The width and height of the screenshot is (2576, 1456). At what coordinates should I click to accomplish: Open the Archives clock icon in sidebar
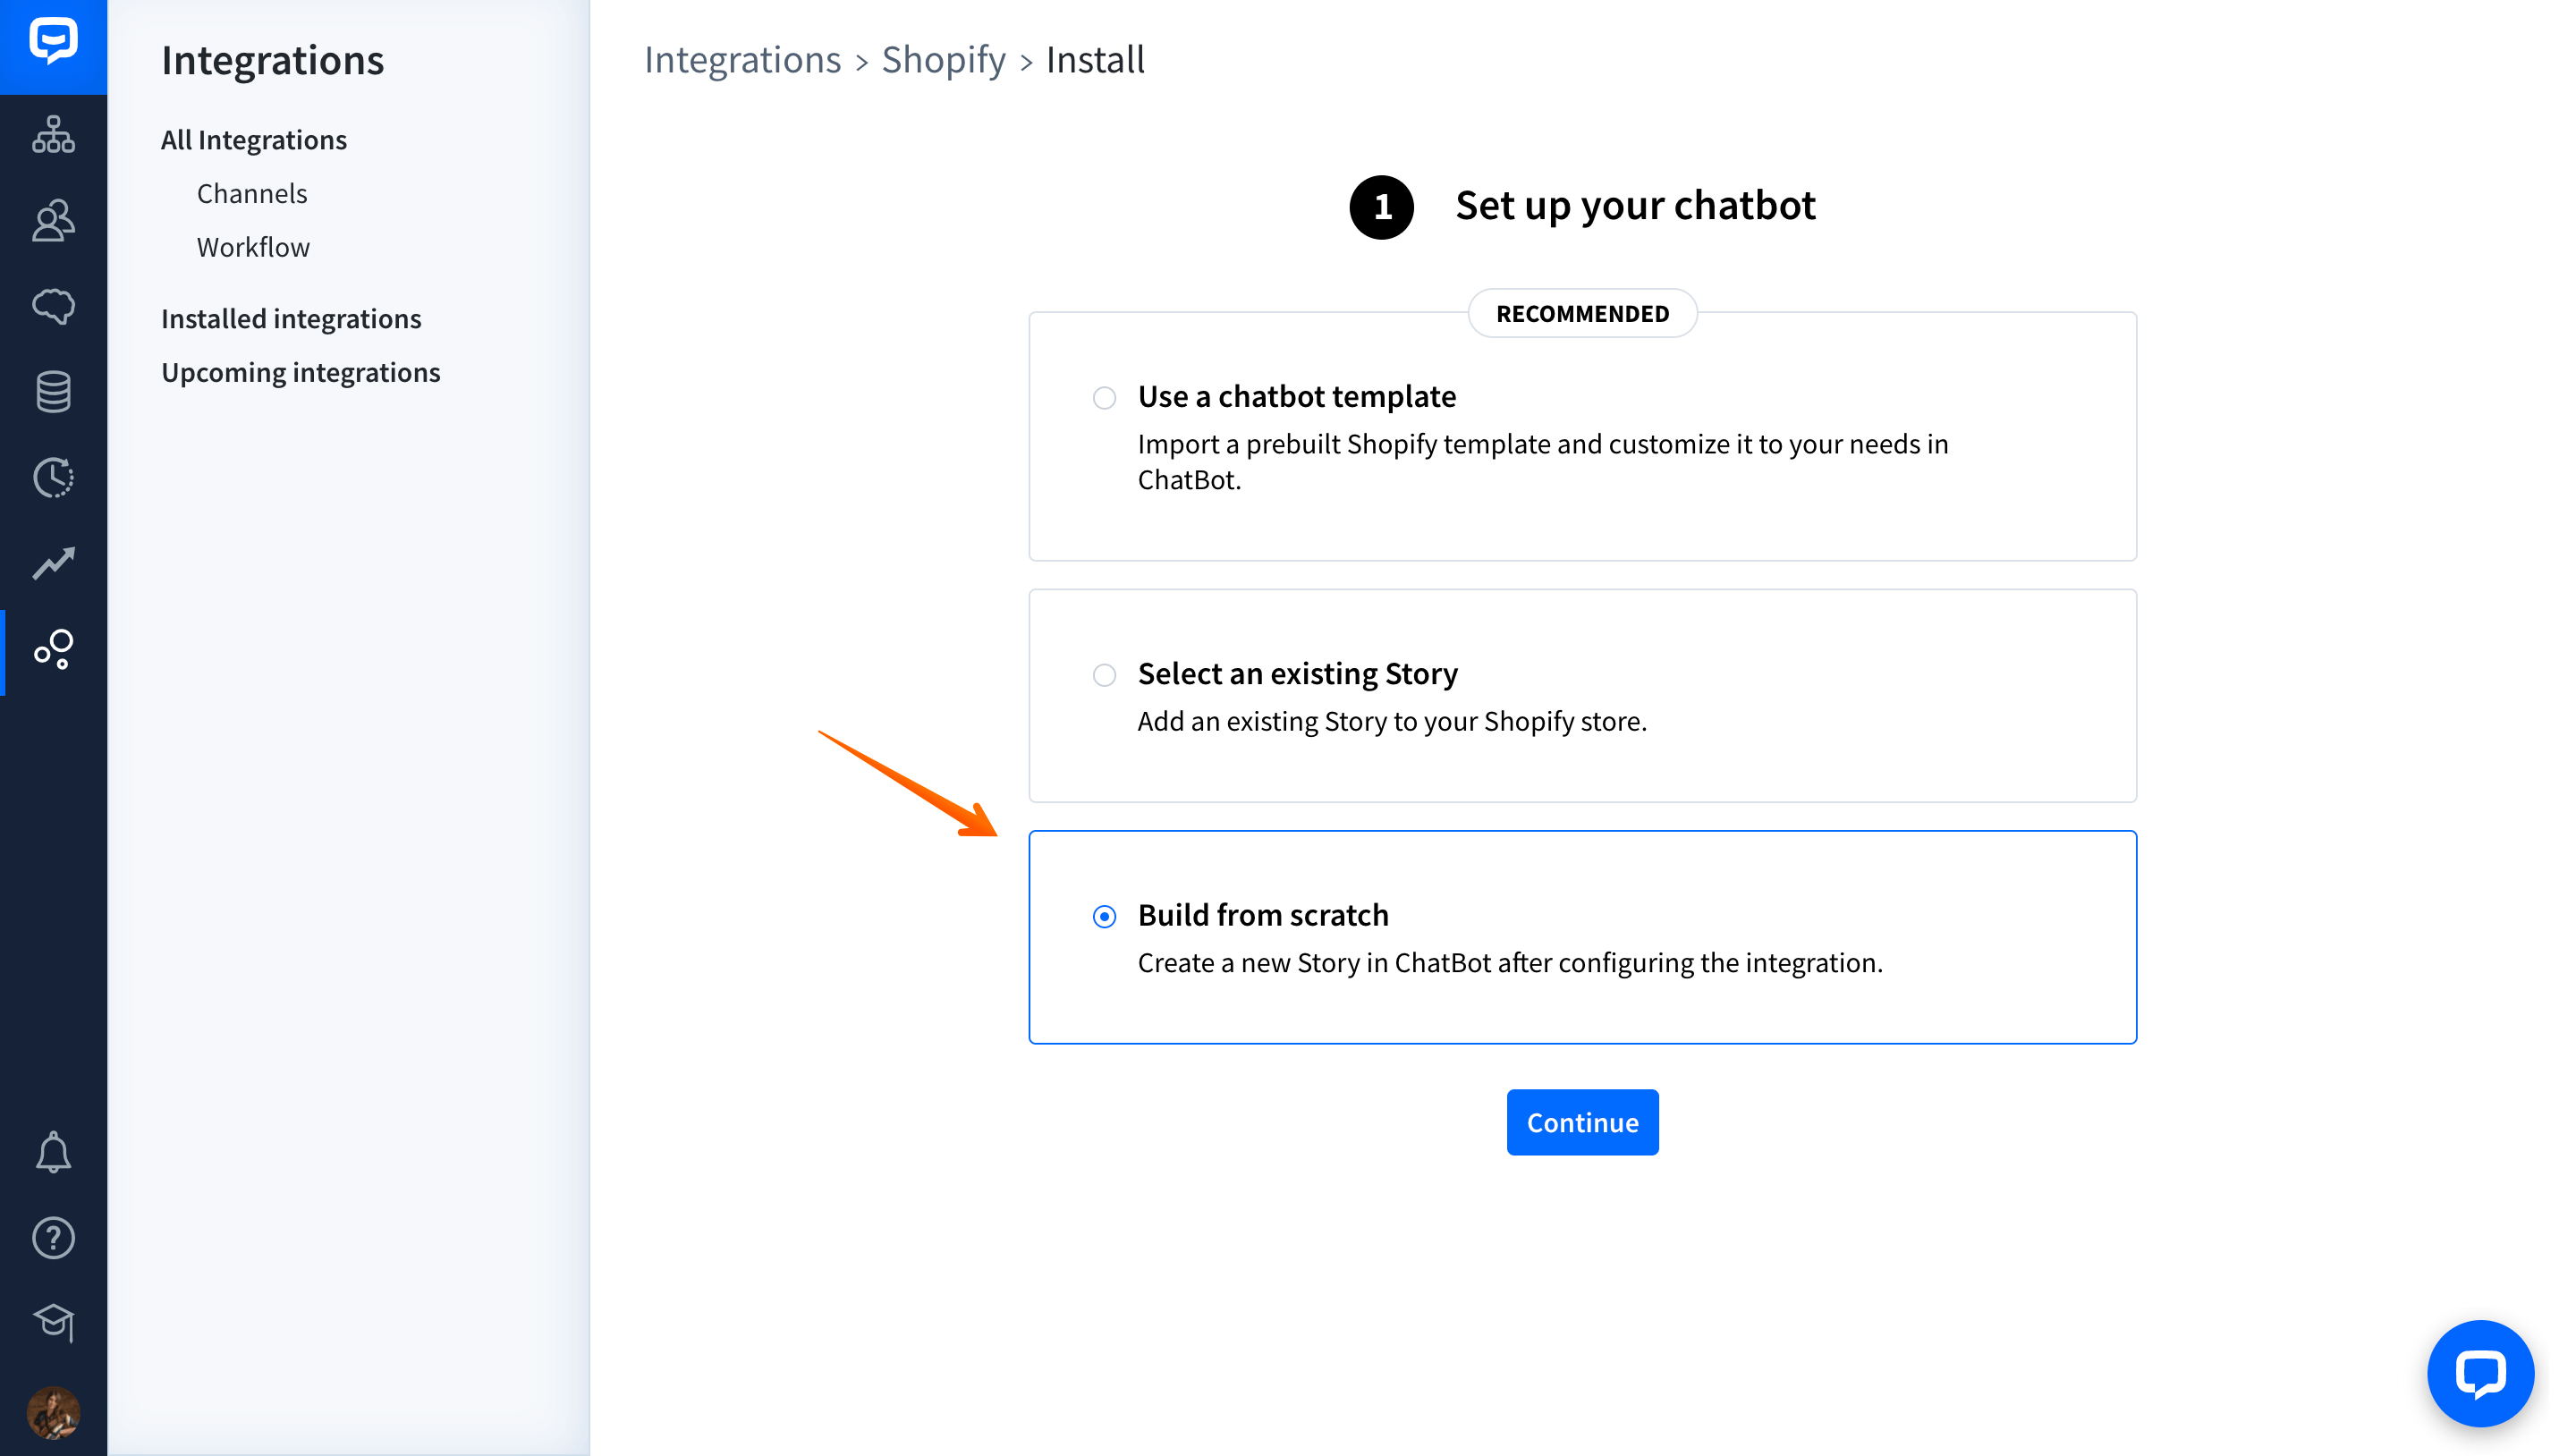coord(53,478)
